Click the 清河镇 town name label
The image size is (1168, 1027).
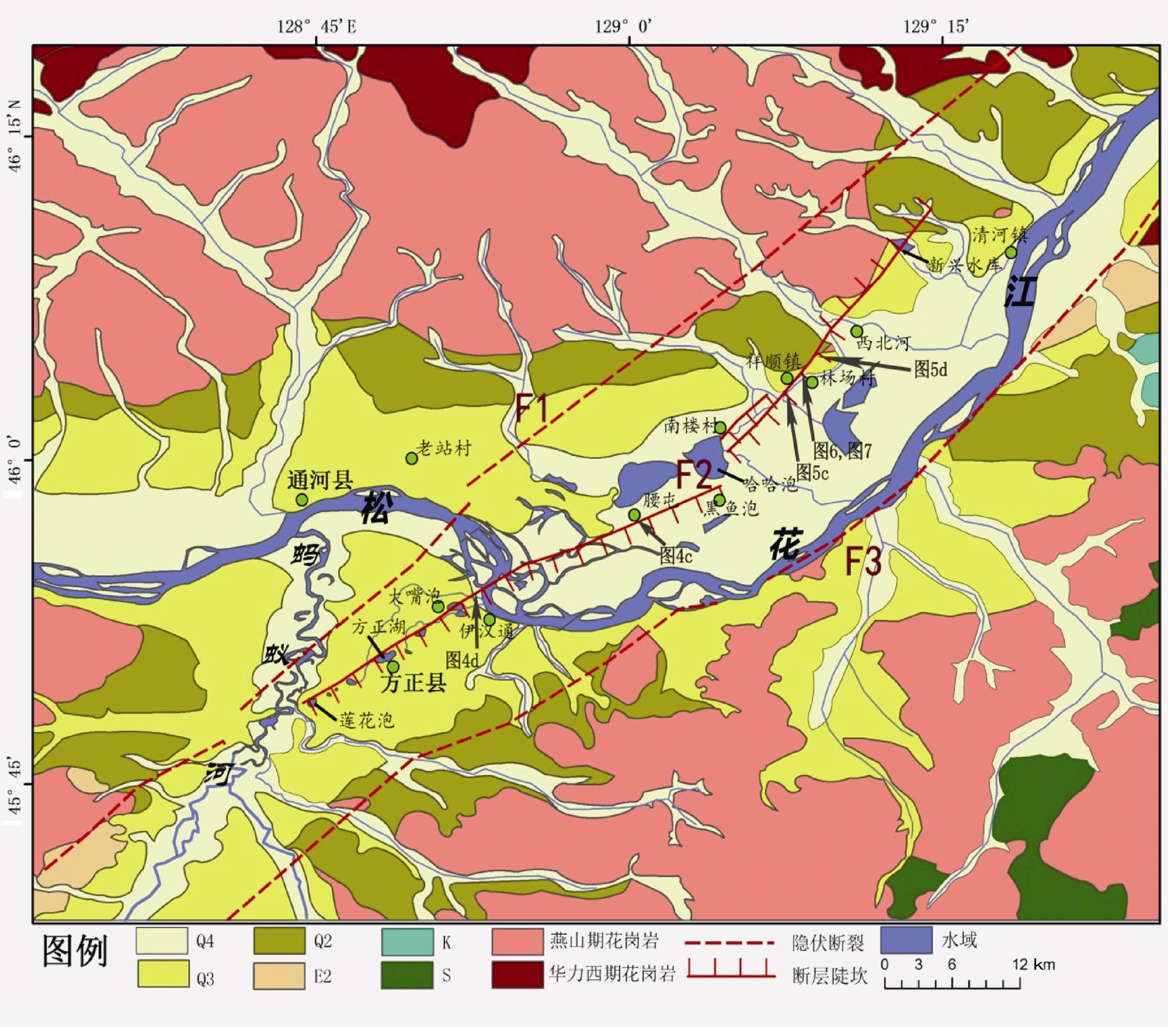point(1000,235)
